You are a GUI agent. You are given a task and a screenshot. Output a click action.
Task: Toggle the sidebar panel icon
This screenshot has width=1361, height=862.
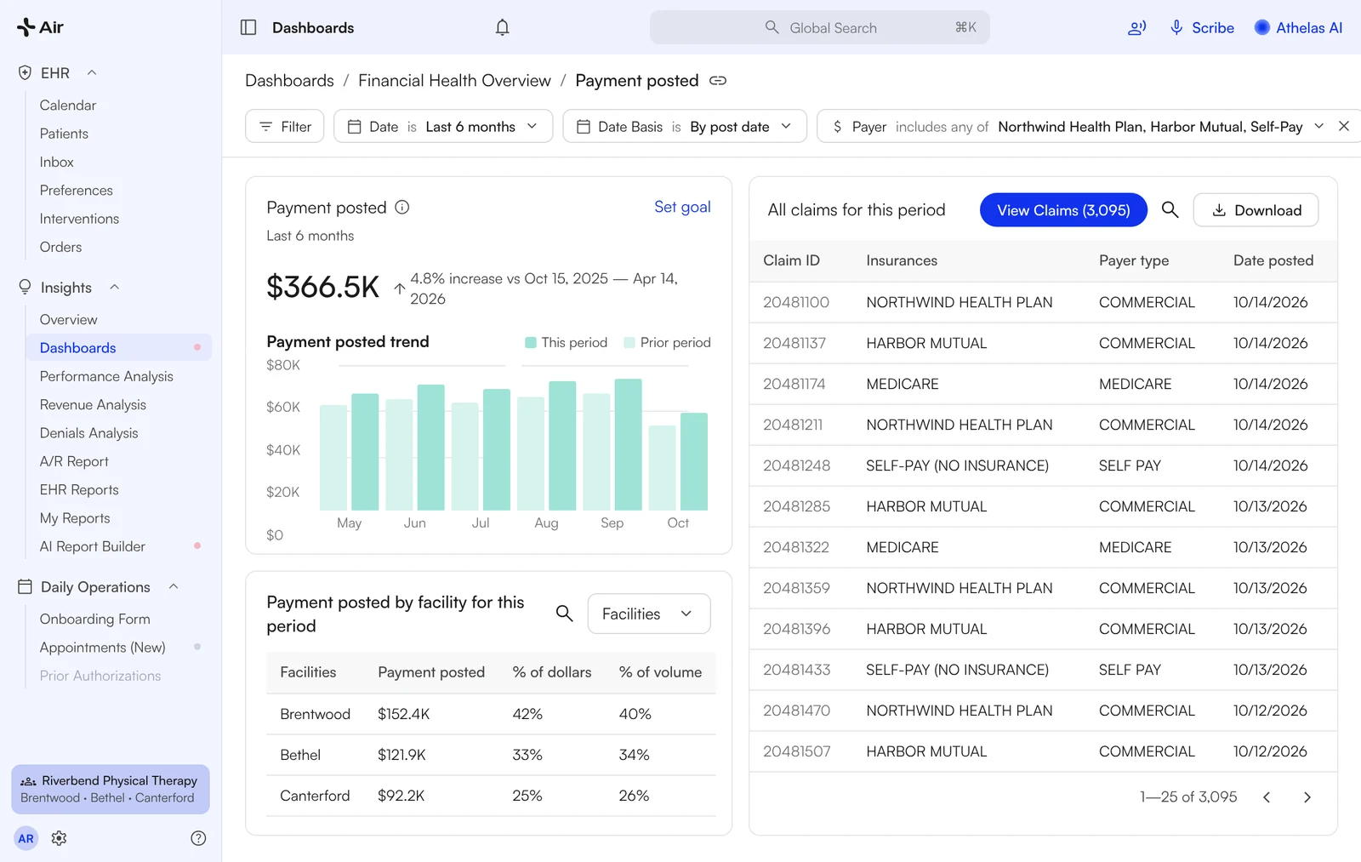click(248, 27)
